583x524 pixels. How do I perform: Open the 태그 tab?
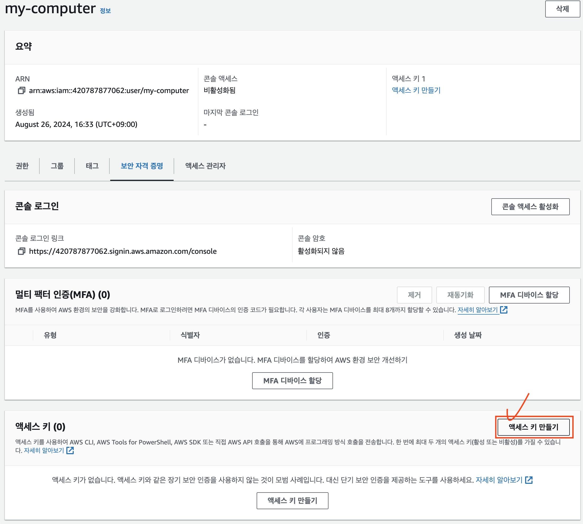pyautogui.click(x=92, y=166)
